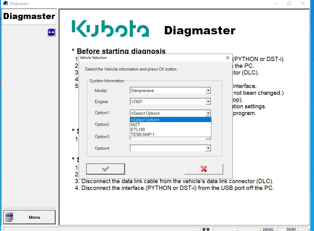Close the Vehicle Selection dialog
The width and height of the screenshot is (314, 231).
(228, 58)
